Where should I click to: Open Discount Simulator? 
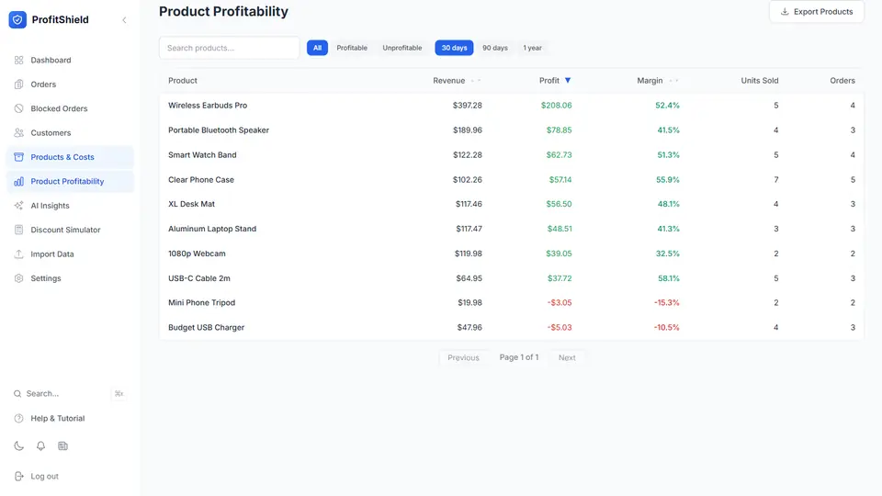pyautogui.click(x=70, y=230)
